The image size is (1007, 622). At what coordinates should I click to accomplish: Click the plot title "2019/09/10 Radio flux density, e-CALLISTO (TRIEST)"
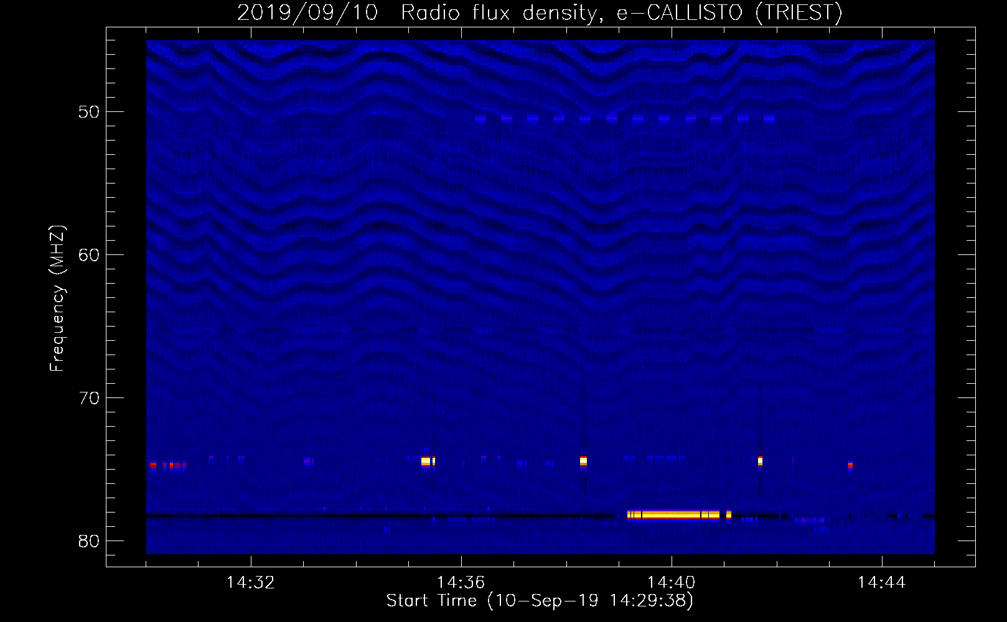540,12
